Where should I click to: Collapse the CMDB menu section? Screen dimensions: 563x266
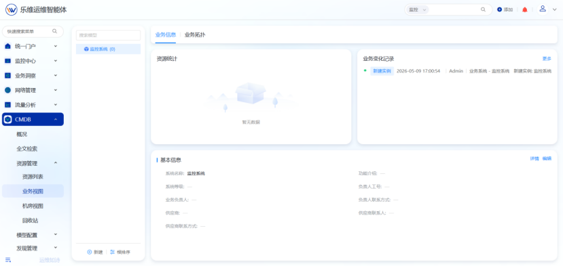pyautogui.click(x=56, y=119)
